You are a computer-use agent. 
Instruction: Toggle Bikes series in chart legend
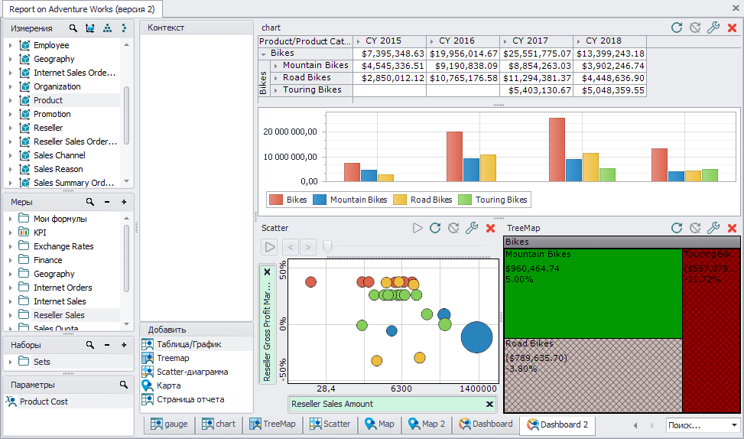pos(288,200)
